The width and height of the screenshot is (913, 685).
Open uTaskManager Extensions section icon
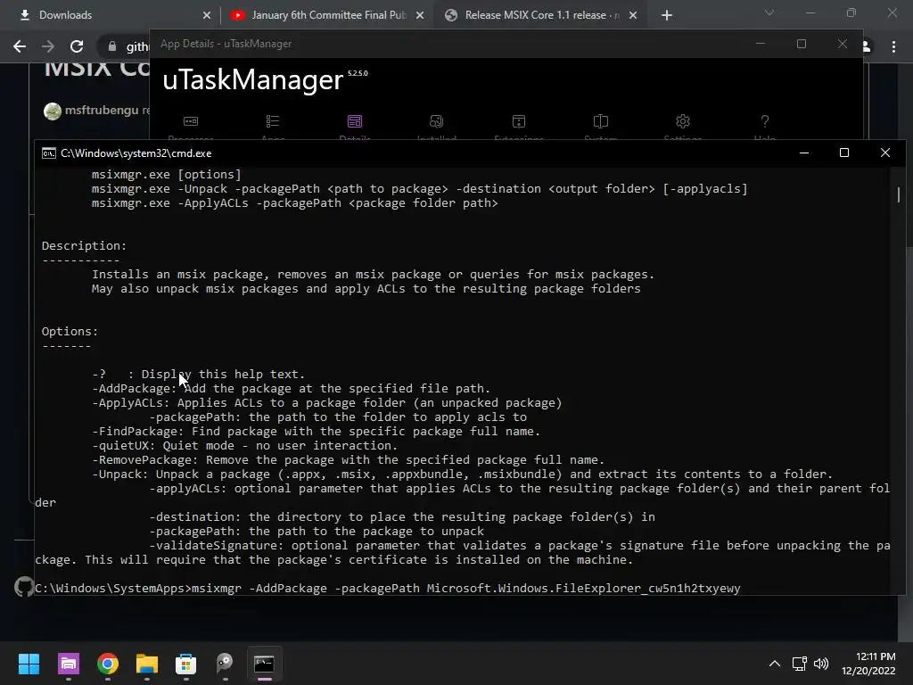tap(519, 121)
